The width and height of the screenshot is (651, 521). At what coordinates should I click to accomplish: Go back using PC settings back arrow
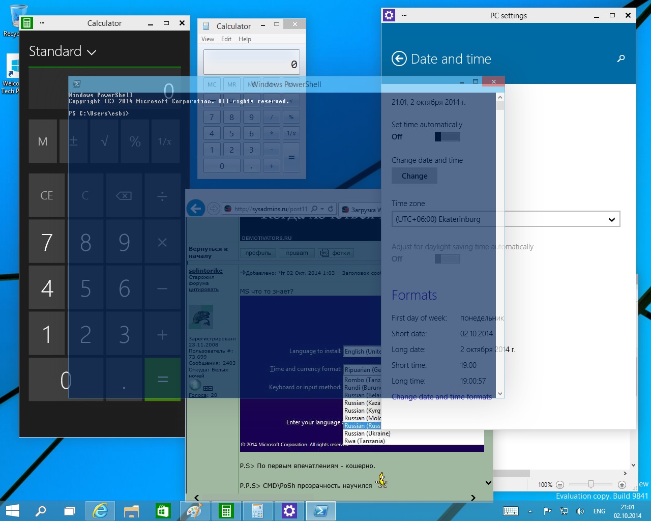(x=399, y=59)
